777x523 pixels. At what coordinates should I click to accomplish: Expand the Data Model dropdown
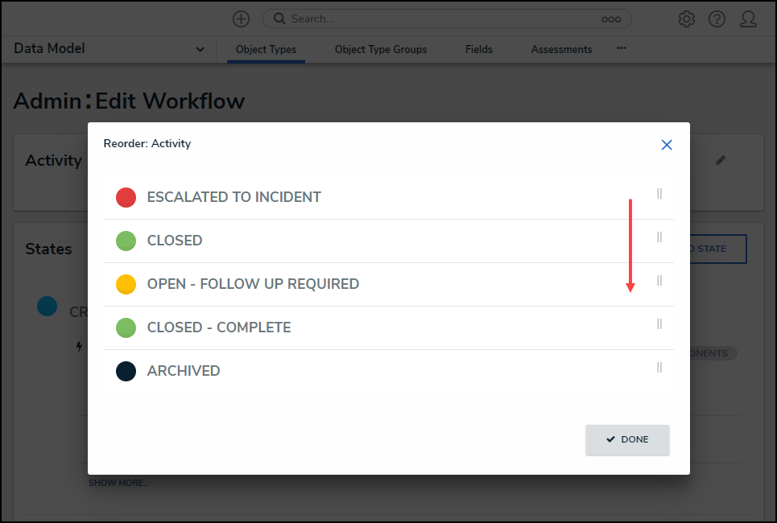200,49
